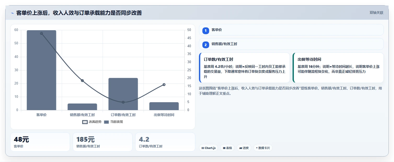394x162 pixels.
Task: Click the 185元 销售额/有效工时 stat card
Action: click(x=102, y=142)
